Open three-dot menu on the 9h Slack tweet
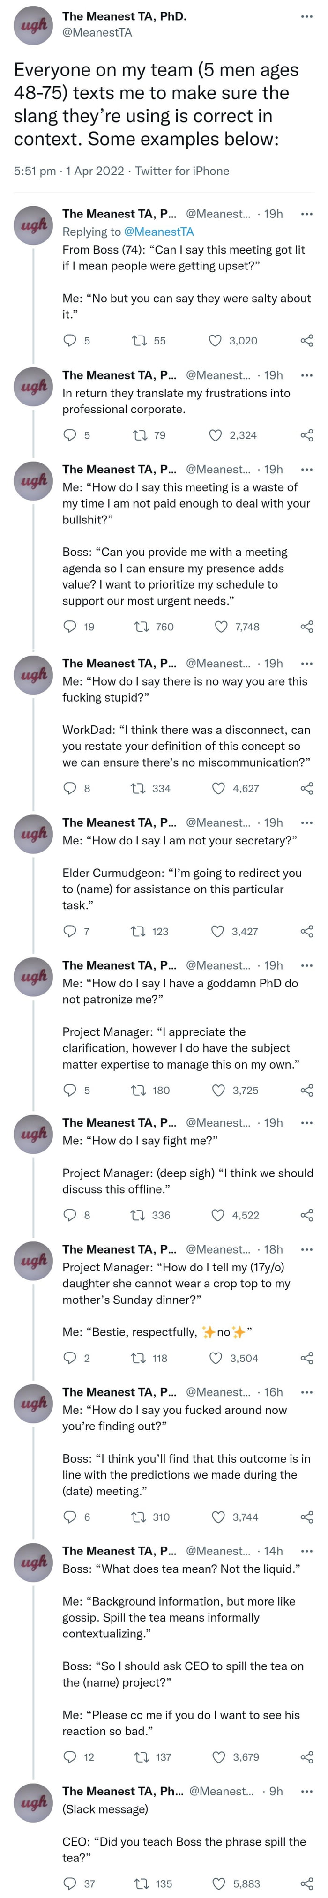 click(306, 1791)
